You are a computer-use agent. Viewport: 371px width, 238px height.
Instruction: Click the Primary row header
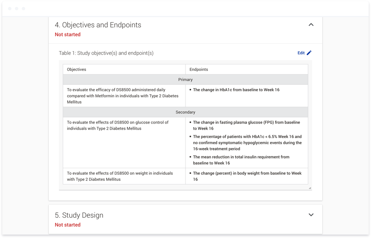coord(185,80)
